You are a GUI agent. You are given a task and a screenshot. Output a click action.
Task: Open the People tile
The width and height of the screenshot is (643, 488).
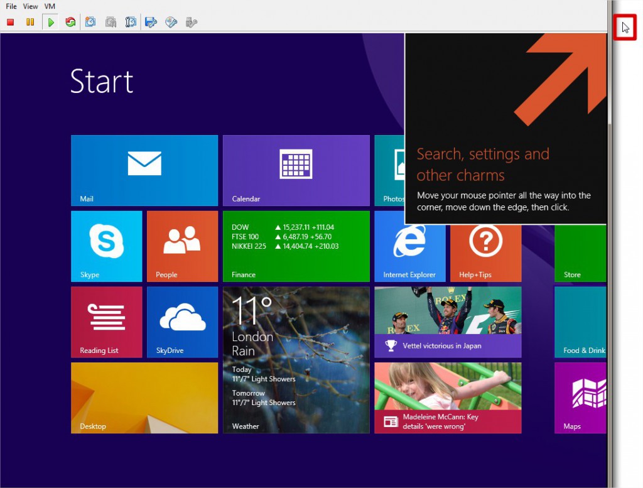tap(183, 246)
